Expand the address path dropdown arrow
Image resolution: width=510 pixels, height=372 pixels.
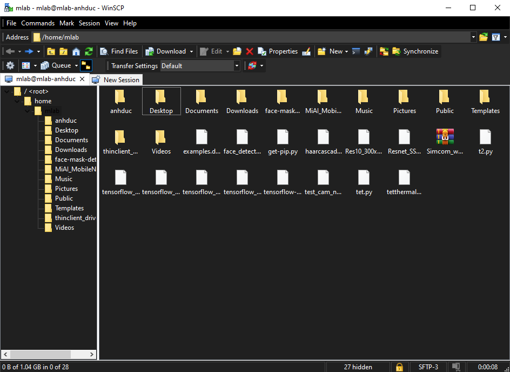[473, 37]
